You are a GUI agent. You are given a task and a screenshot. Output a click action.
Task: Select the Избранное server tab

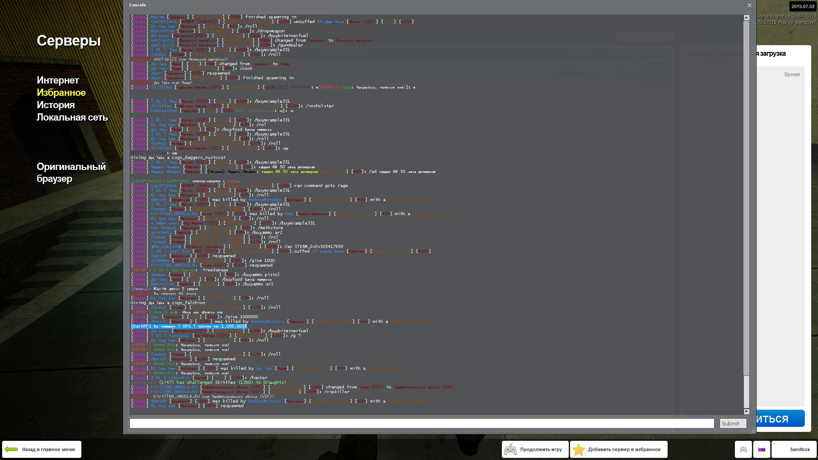pyautogui.click(x=61, y=92)
